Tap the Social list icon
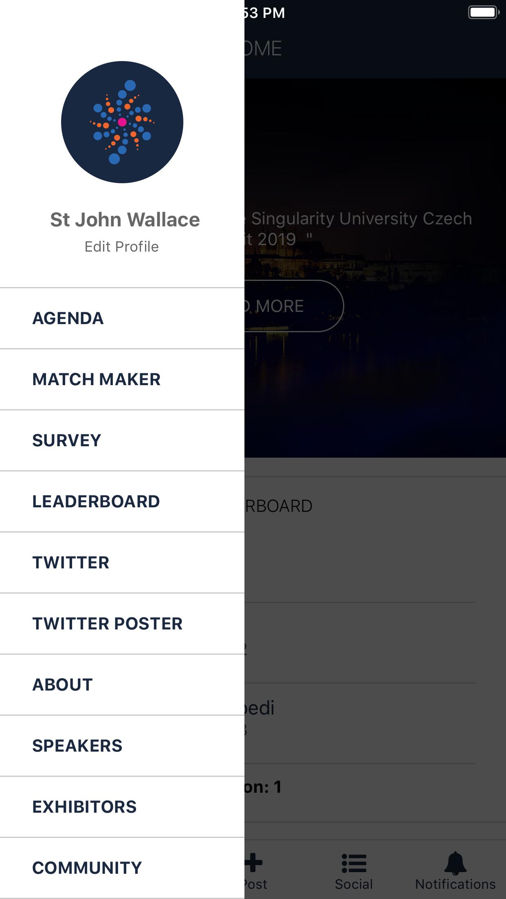The width and height of the screenshot is (506, 899). [x=354, y=864]
